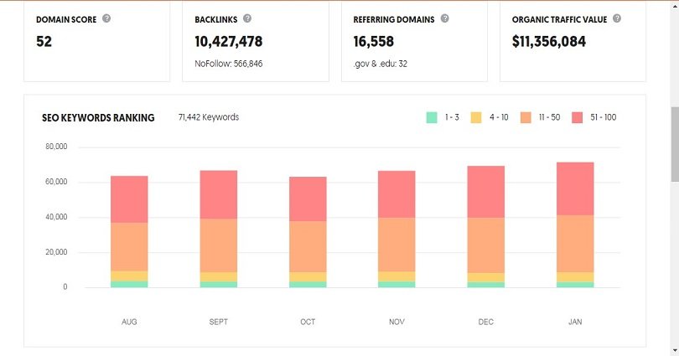Select the DEC bar's red 51-100 segment
The height and width of the screenshot is (356, 679).
(486, 192)
